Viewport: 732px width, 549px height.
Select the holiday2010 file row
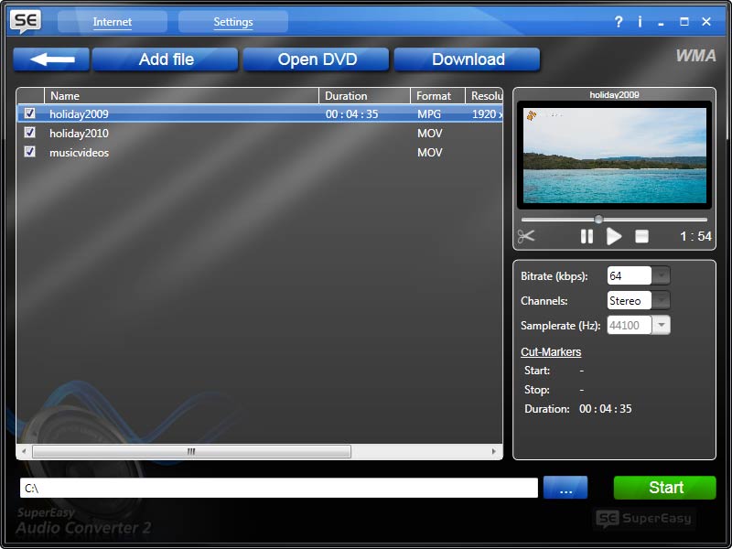point(260,133)
